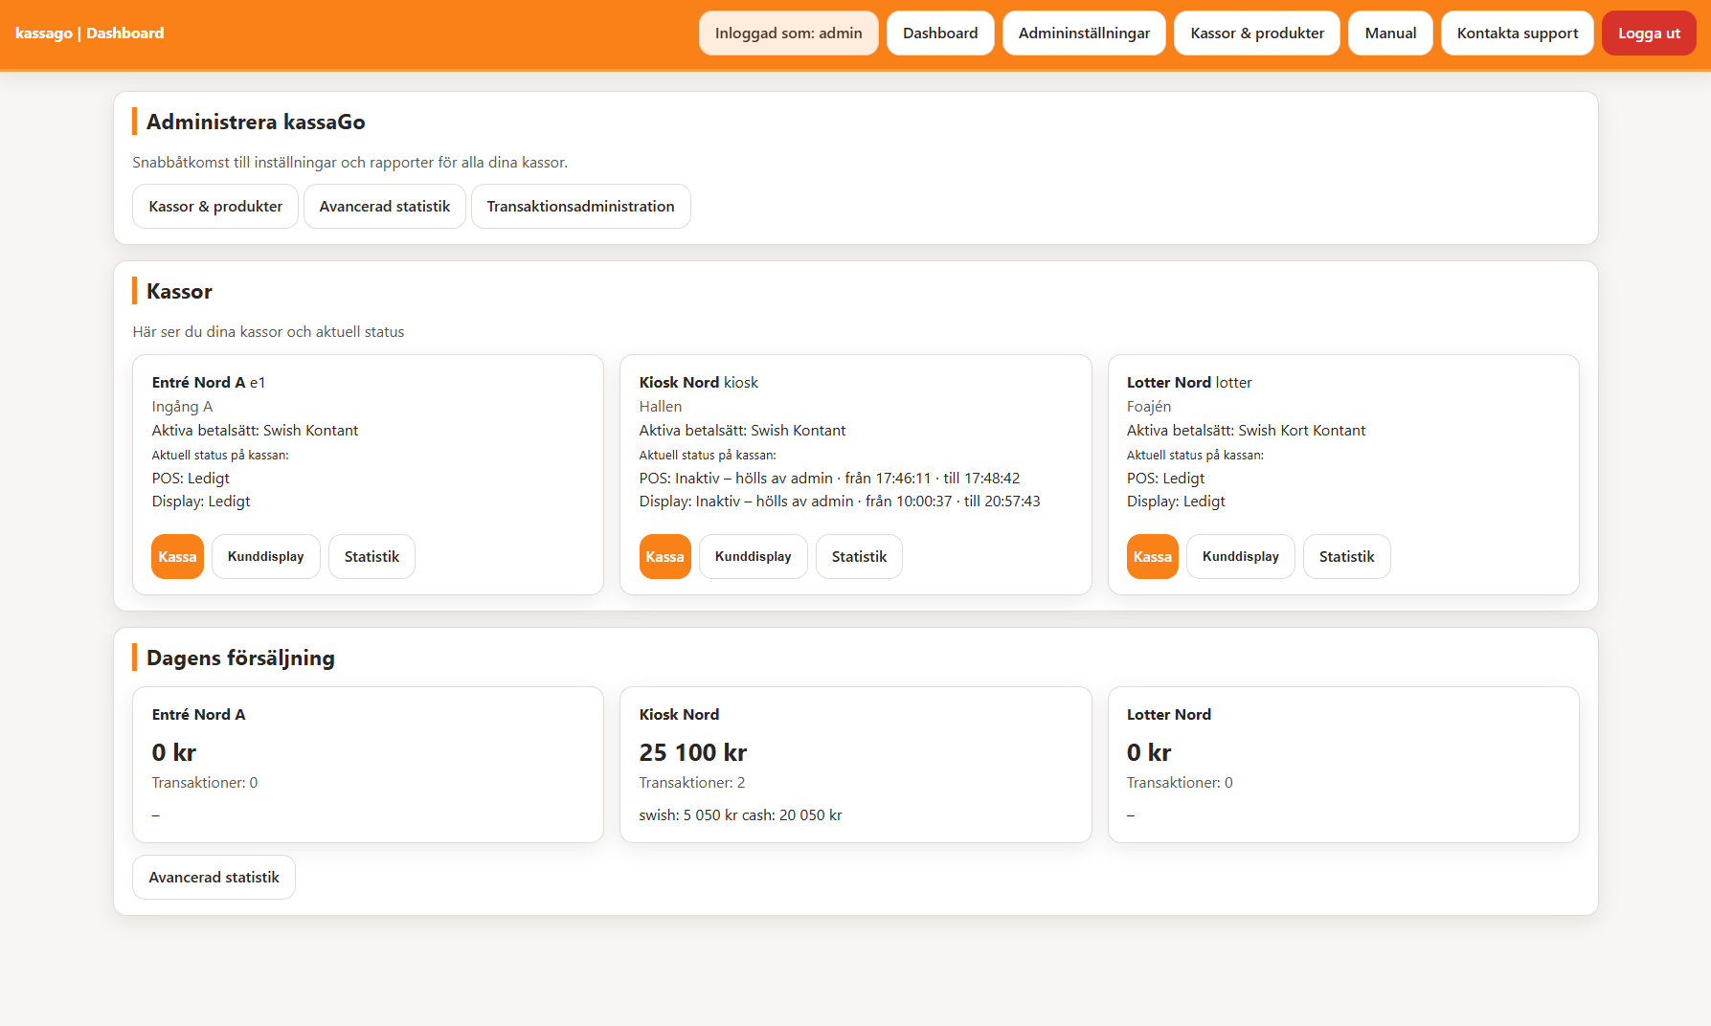View Statistik for Lotter Nord
The image size is (1711, 1026).
[1346, 557]
